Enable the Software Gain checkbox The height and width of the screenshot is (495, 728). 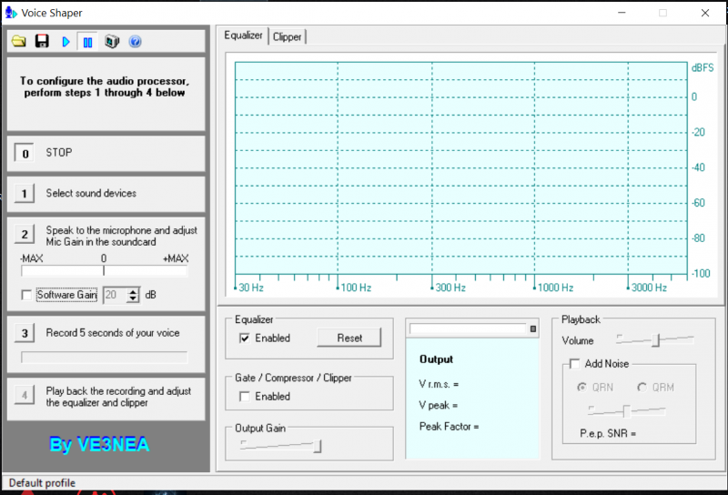tap(27, 295)
